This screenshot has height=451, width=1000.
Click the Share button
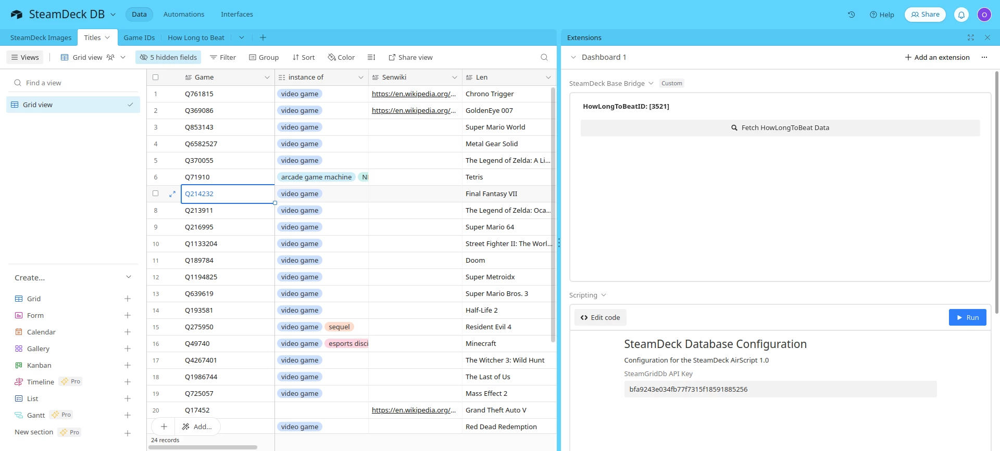click(925, 15)
